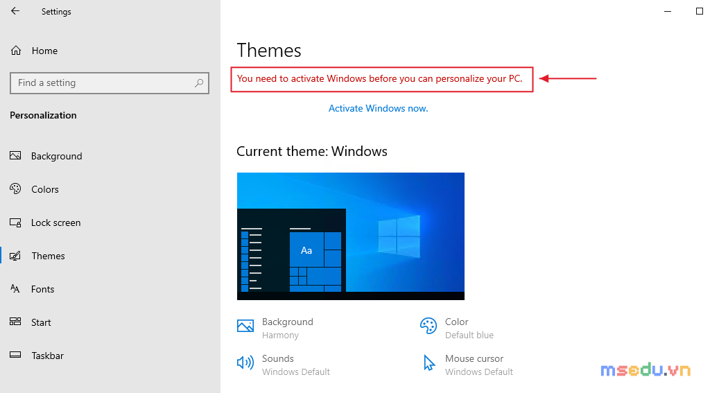Image resolution: width=710 pixels, height=393 pixels.
Task: Open Sounds Windows Default option
Action: coord(295,365)
